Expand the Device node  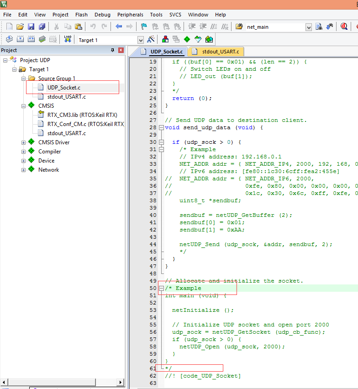click(x=24, y=161)
